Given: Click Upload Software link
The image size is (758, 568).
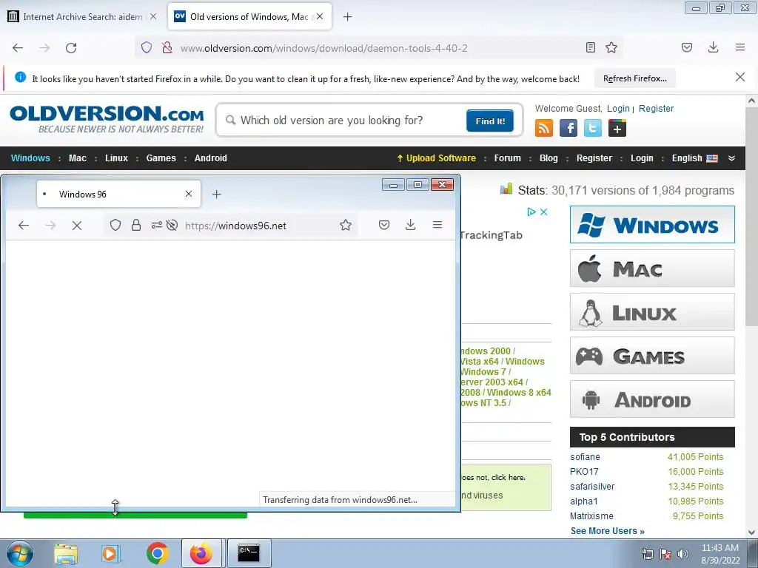Looking at the screenshot, I should tap(436, 158).
